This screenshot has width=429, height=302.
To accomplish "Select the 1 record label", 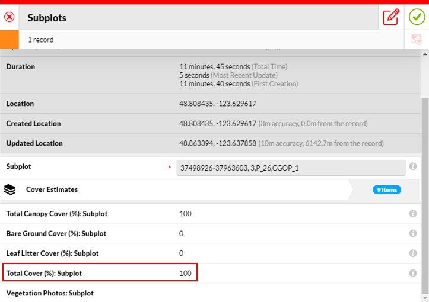I will (41, 40).
